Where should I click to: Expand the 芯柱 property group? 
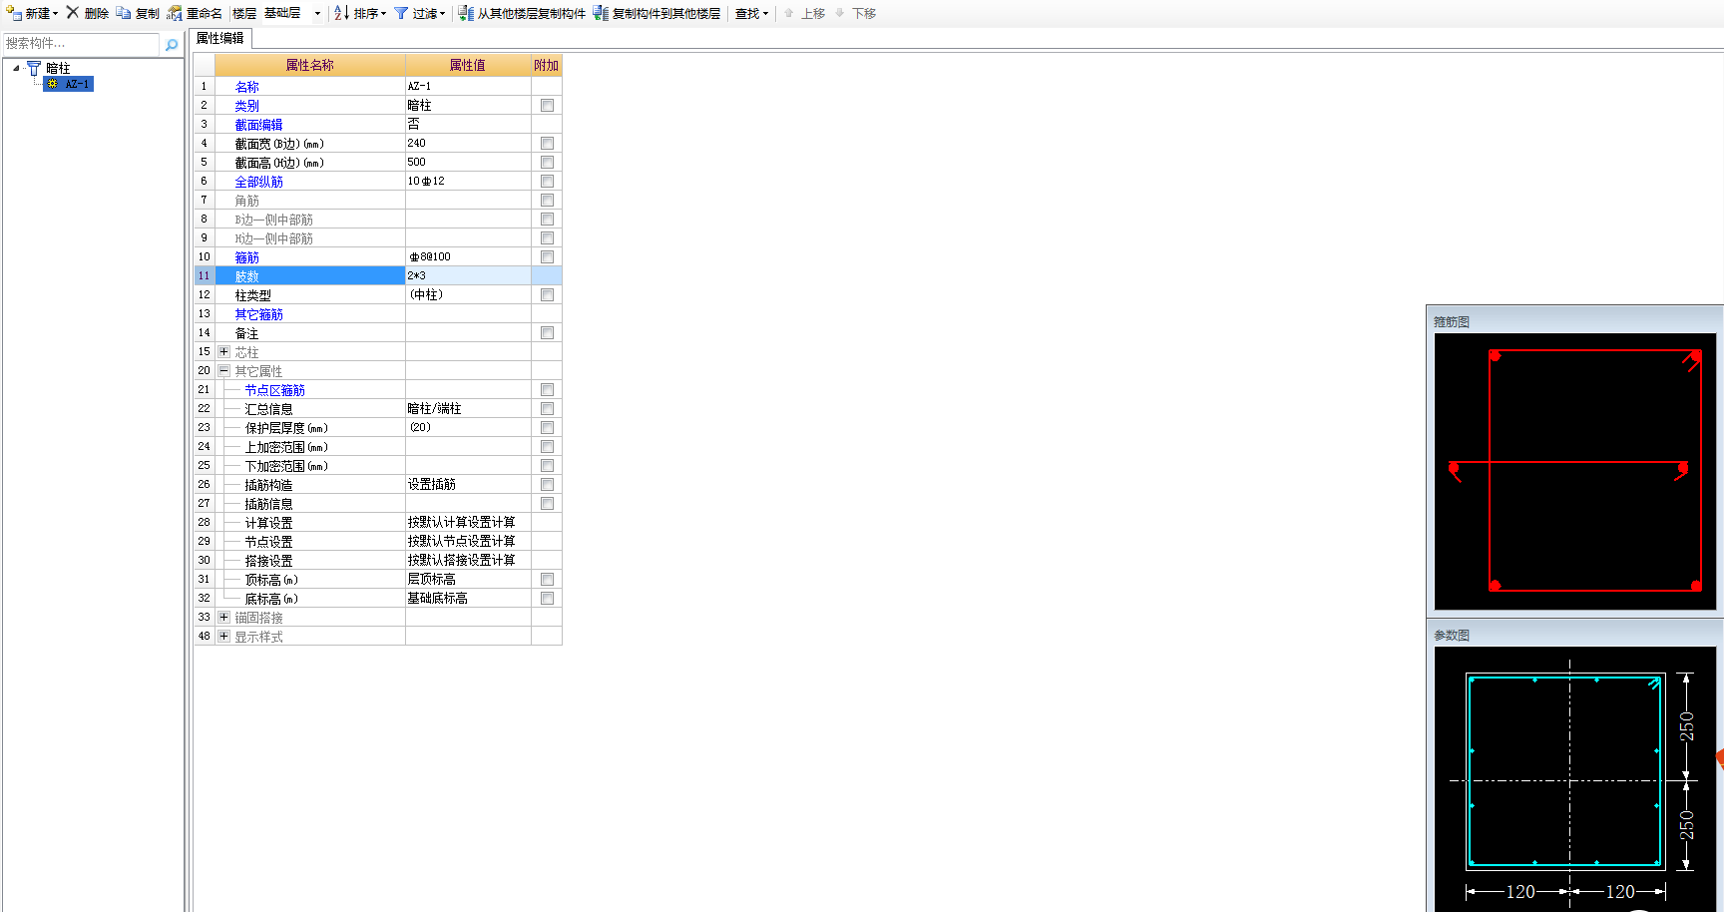(x=223, y=351)
